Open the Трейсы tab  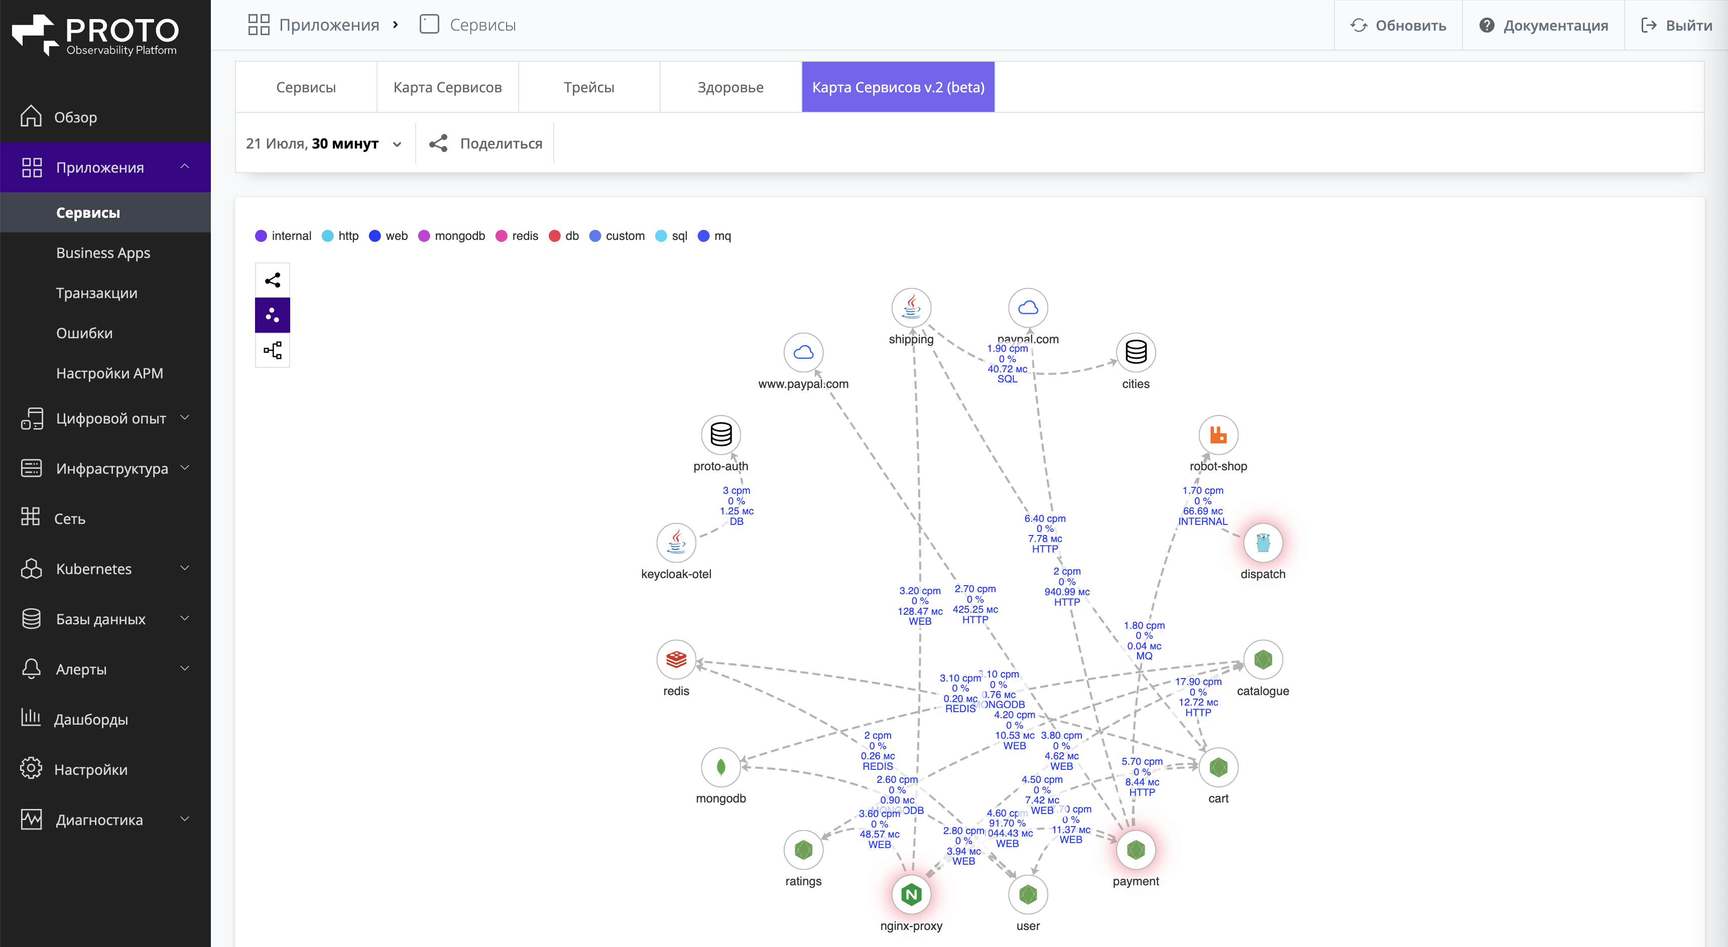pos(589,87)
